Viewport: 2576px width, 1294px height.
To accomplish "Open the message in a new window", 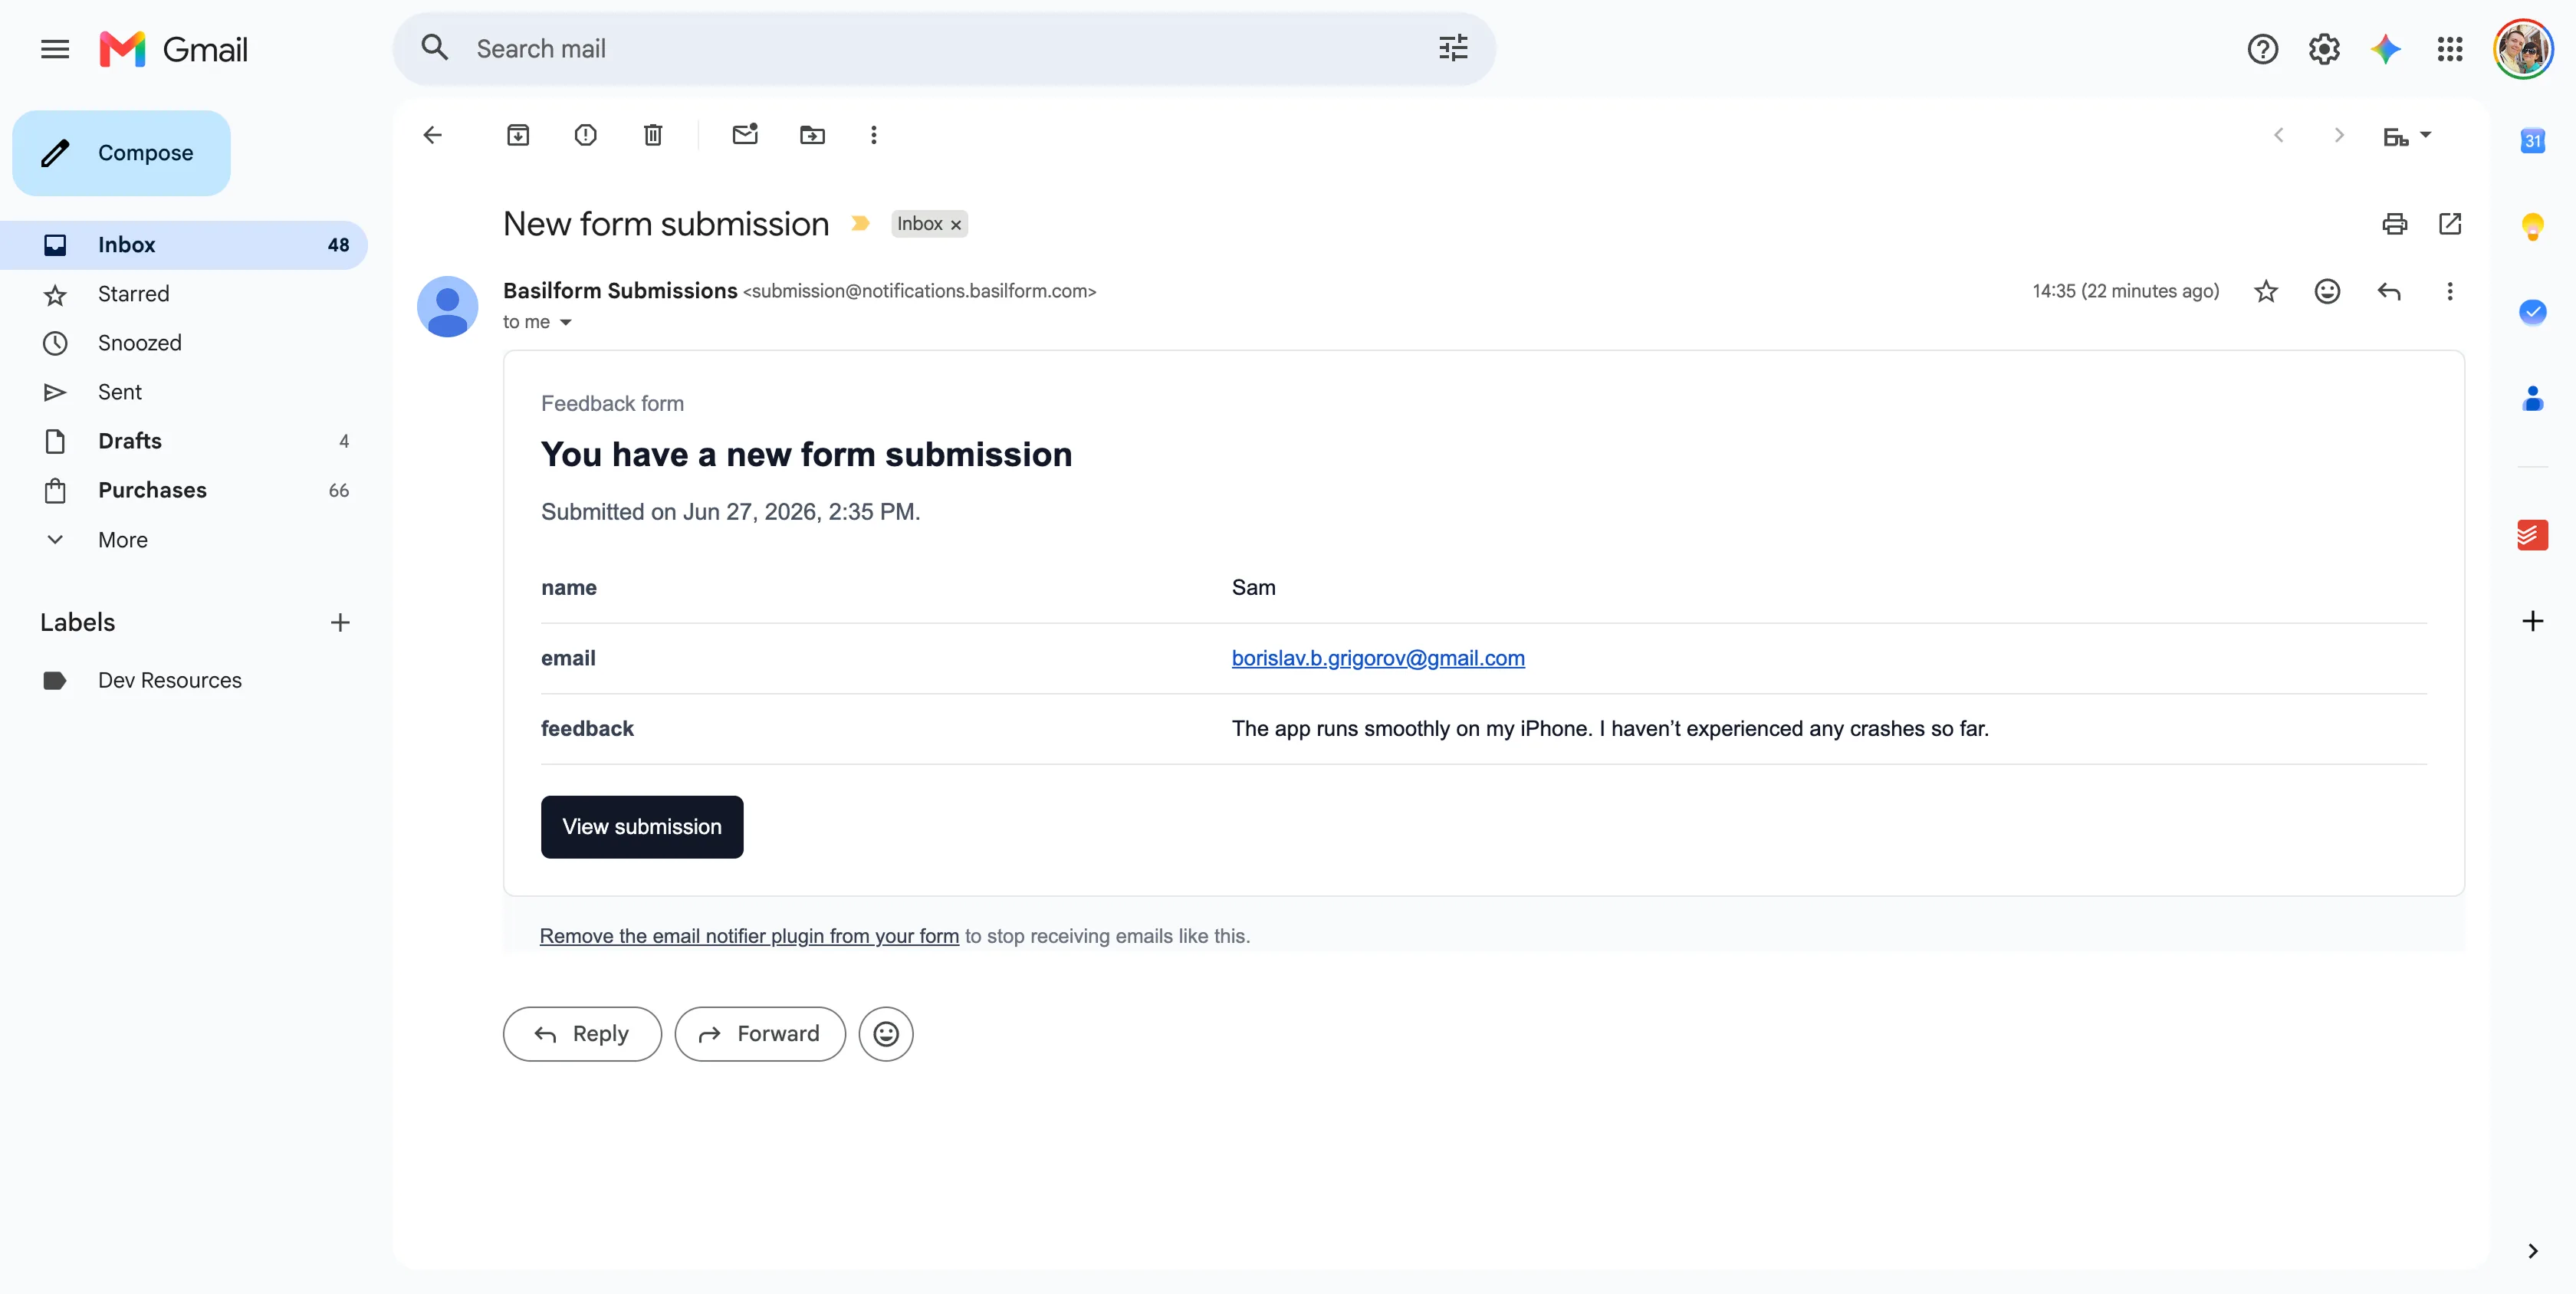I will 2450,224.
